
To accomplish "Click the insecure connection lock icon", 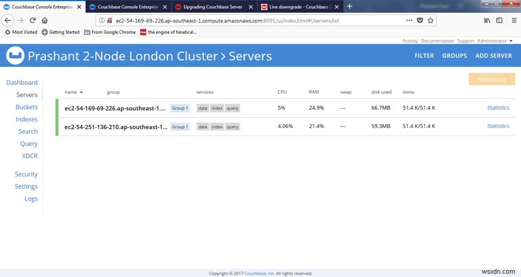I will pos(109,21).
